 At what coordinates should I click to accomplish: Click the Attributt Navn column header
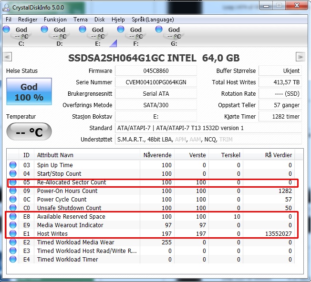pos(87,155)
